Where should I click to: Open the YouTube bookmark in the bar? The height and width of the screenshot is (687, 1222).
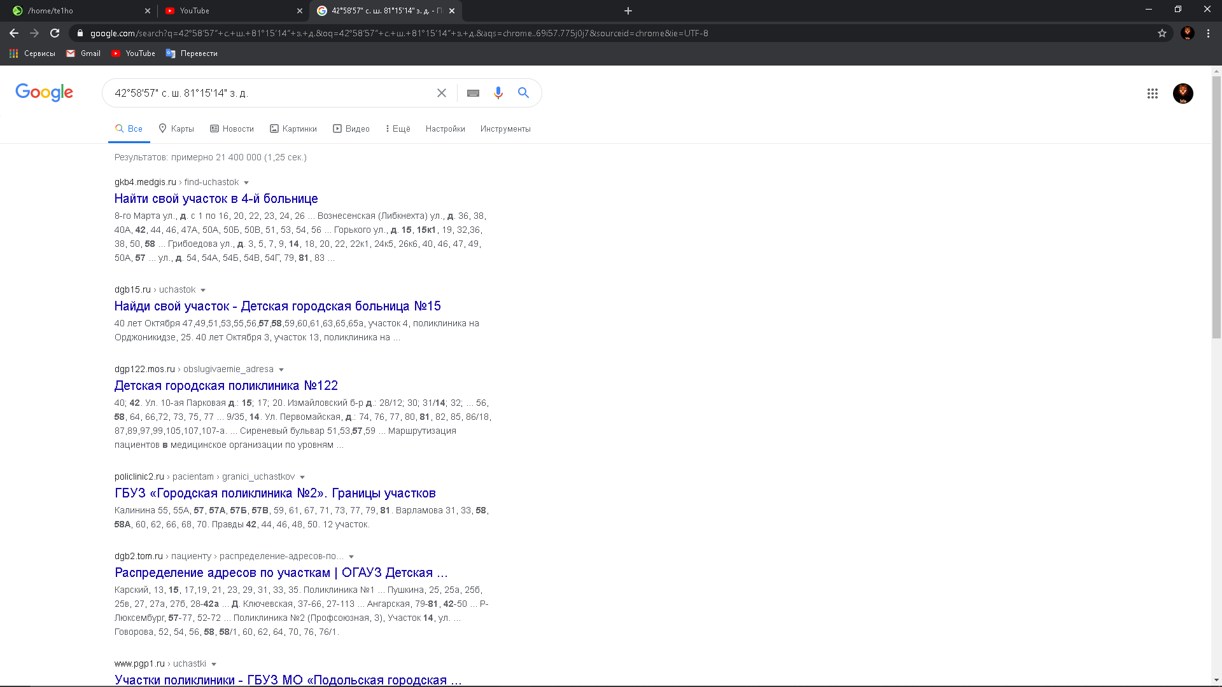[x=133, y=53]
